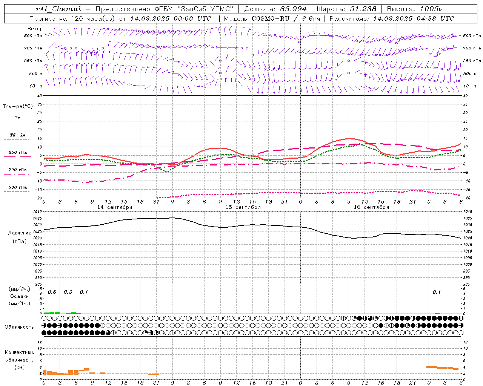Click the computed time Рассчитано: 14.09.2025 04:38 UTC
483x386 pixels.
coord(392,18)
